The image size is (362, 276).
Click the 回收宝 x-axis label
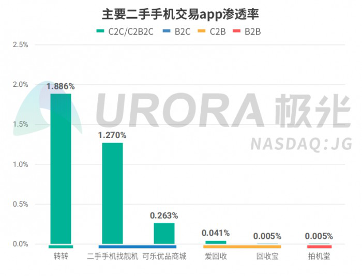coord(267,256)
